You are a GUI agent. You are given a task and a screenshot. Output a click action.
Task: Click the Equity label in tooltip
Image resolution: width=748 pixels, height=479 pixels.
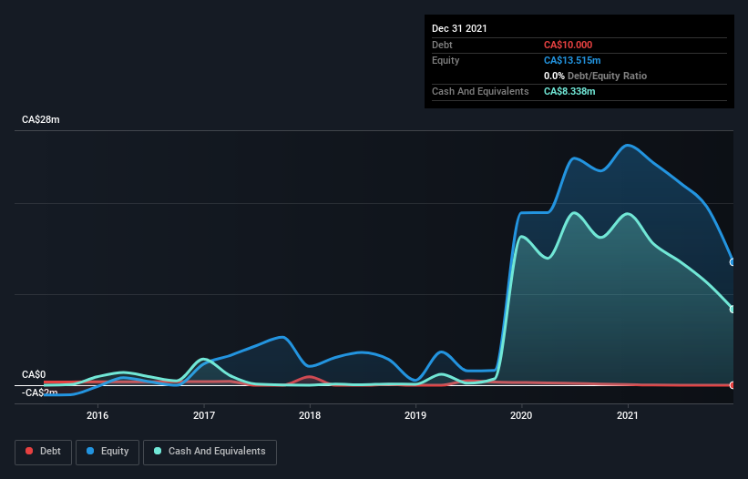[x=446, y=60]
